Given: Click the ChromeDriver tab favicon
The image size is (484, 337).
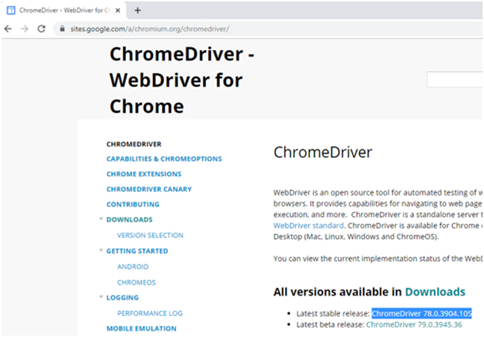Looking at the screenshot, I should tap(10, 10).
